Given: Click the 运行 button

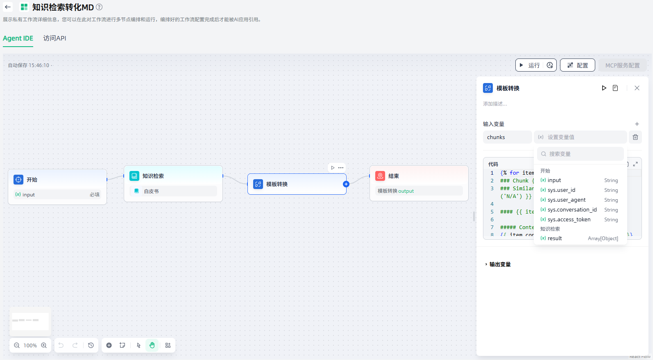Looking at the screenshot, I should [x=530, y=65].
